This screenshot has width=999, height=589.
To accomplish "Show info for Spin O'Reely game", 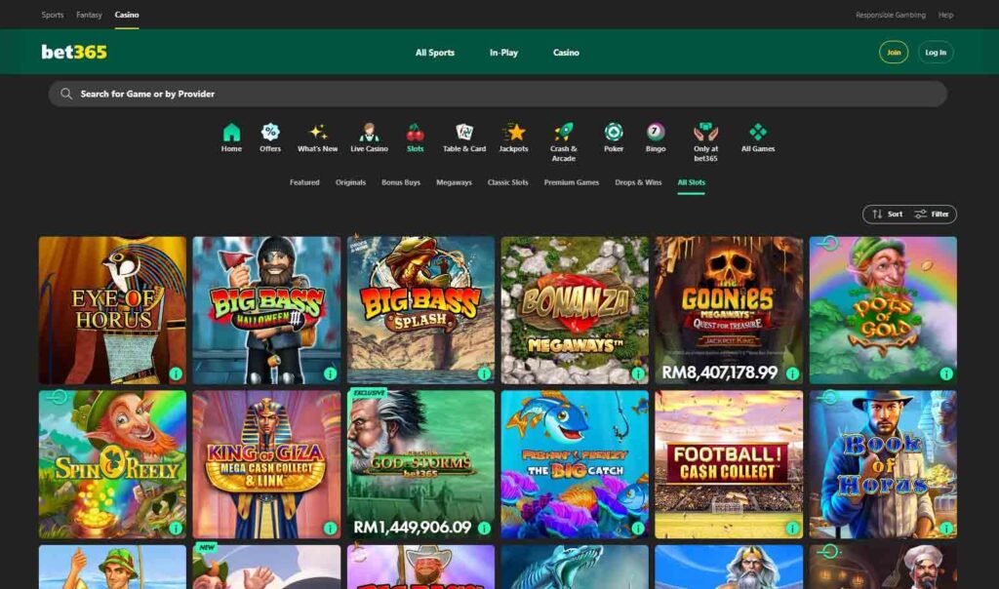I will pos(176,528).
